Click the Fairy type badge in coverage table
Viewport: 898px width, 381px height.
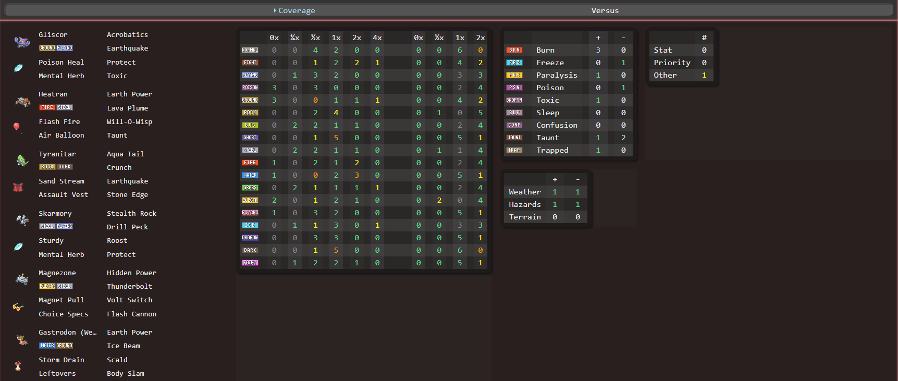[x=250, y=263]
